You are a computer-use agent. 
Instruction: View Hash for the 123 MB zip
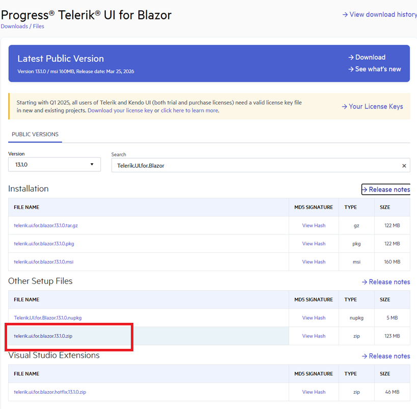tap(314, 336)
